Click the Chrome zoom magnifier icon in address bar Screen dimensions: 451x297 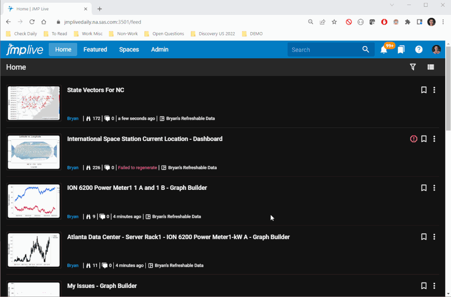click(310, 22)
